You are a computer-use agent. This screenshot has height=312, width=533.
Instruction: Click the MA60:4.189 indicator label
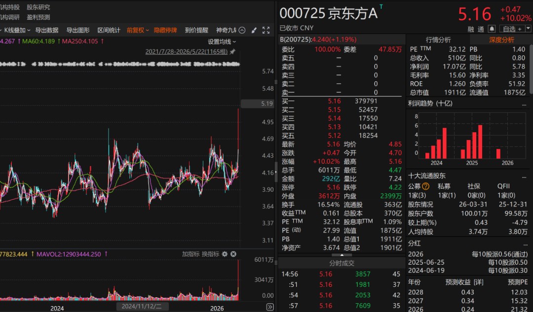click(x=38, y=41)
